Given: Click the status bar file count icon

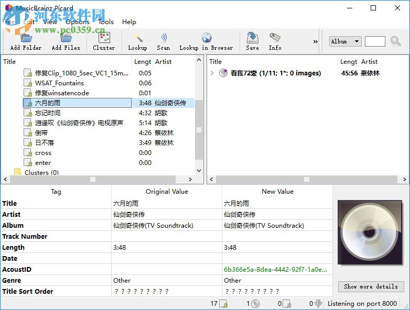Looking at the screenshot, I should point(223,304).
